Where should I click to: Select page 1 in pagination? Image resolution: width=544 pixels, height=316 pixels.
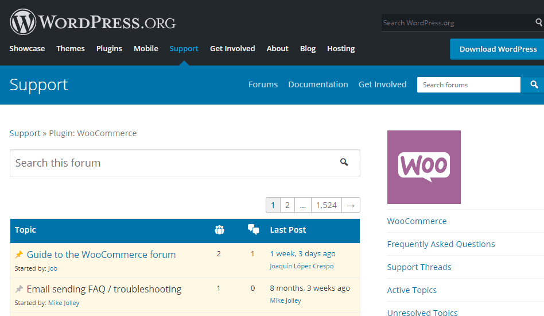(273, 205)
